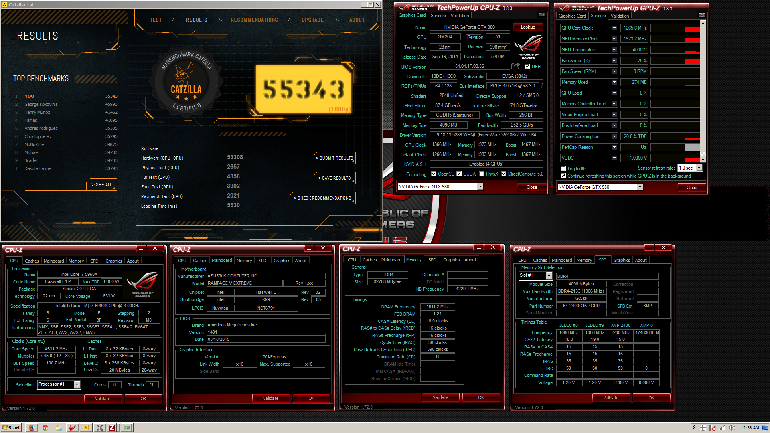The height and width of the screenshot is (433, 770).
Task: Click the Bus Interface question mark icon
Action: pos(542,86)
